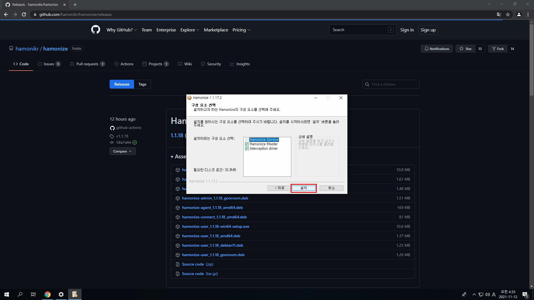Open the volume control in system tray
The image size is (534, 300).
(488, 294)
